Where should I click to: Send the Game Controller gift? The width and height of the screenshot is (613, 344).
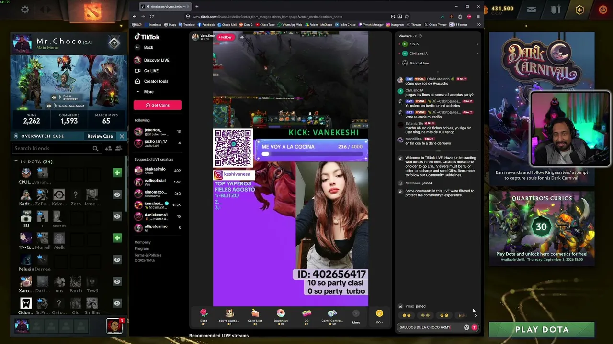tap(332, 316)
